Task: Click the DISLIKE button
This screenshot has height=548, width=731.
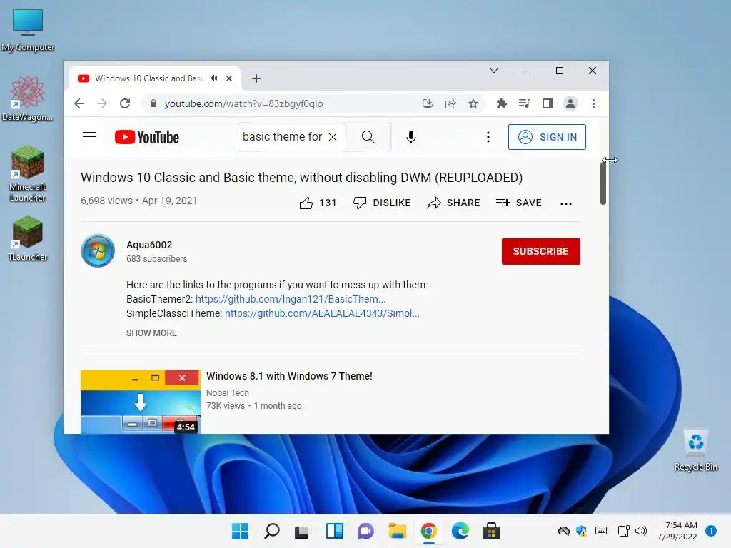Action: pos(382,203)
